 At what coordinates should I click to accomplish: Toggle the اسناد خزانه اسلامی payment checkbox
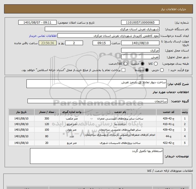[123, 70]
